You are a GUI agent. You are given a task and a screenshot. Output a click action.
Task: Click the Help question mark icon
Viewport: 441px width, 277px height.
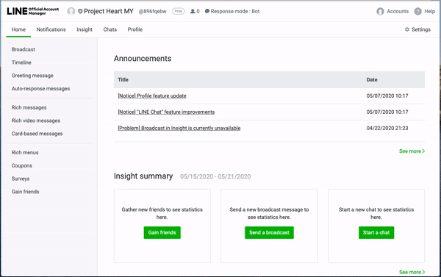point(418,11)
